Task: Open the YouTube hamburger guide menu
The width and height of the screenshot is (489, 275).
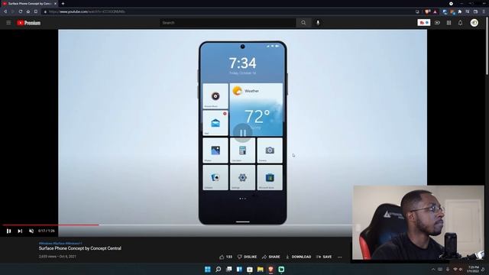Action: click(8, 23)
